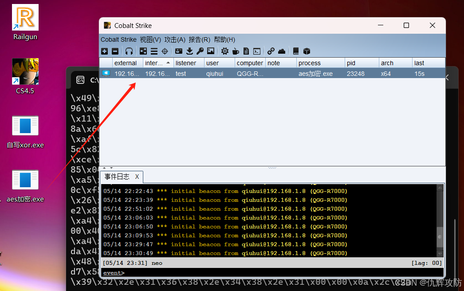Open the Cobalt Strike menu
This screenshot has height=291, width=464.
(118, 39)
